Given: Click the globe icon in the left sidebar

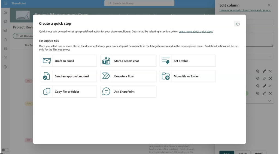Looking at the screenshot, I should (5, 21).
